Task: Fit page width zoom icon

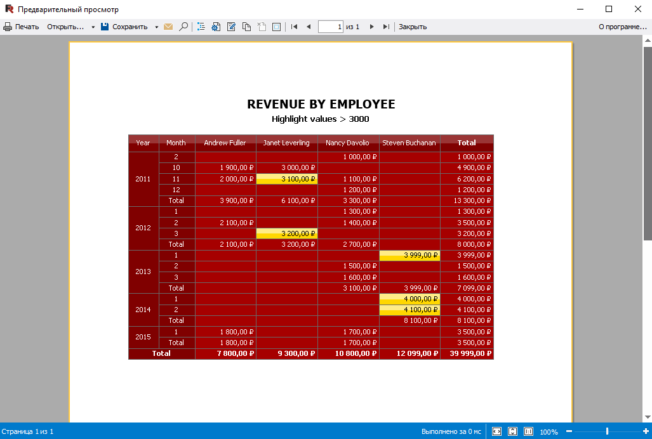Action: coord(496,431)
